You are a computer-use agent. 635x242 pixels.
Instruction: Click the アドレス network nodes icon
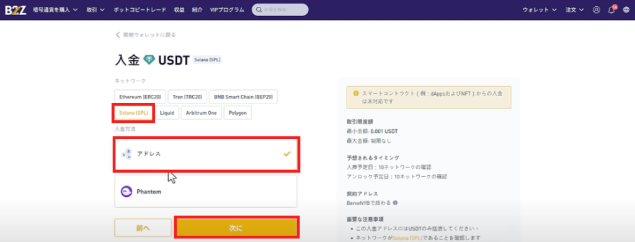[127, 154]
